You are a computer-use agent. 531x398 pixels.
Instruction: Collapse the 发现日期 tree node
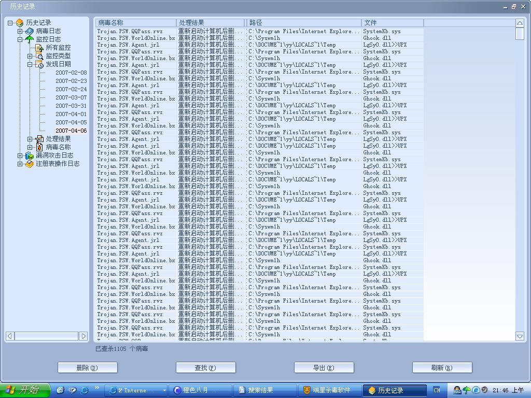point(30,64)
